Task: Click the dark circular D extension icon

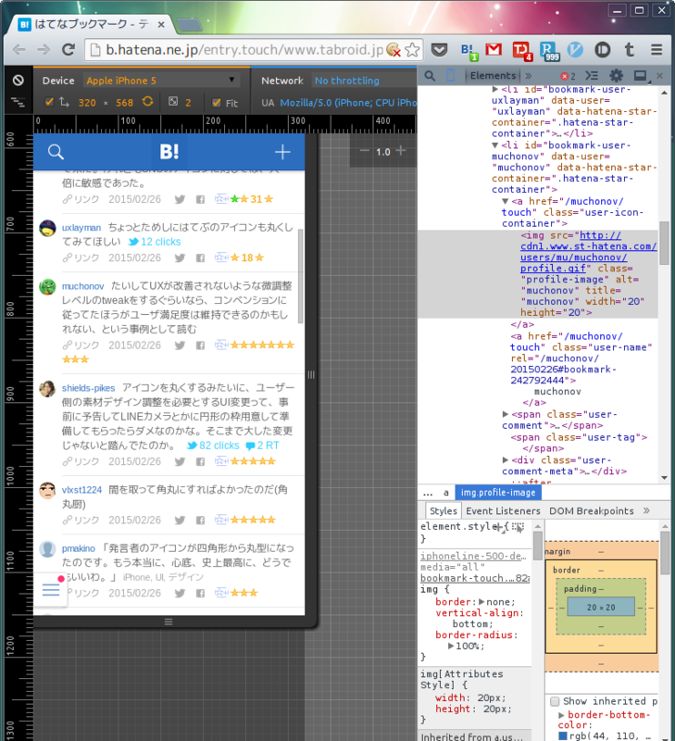Action: 602,50
